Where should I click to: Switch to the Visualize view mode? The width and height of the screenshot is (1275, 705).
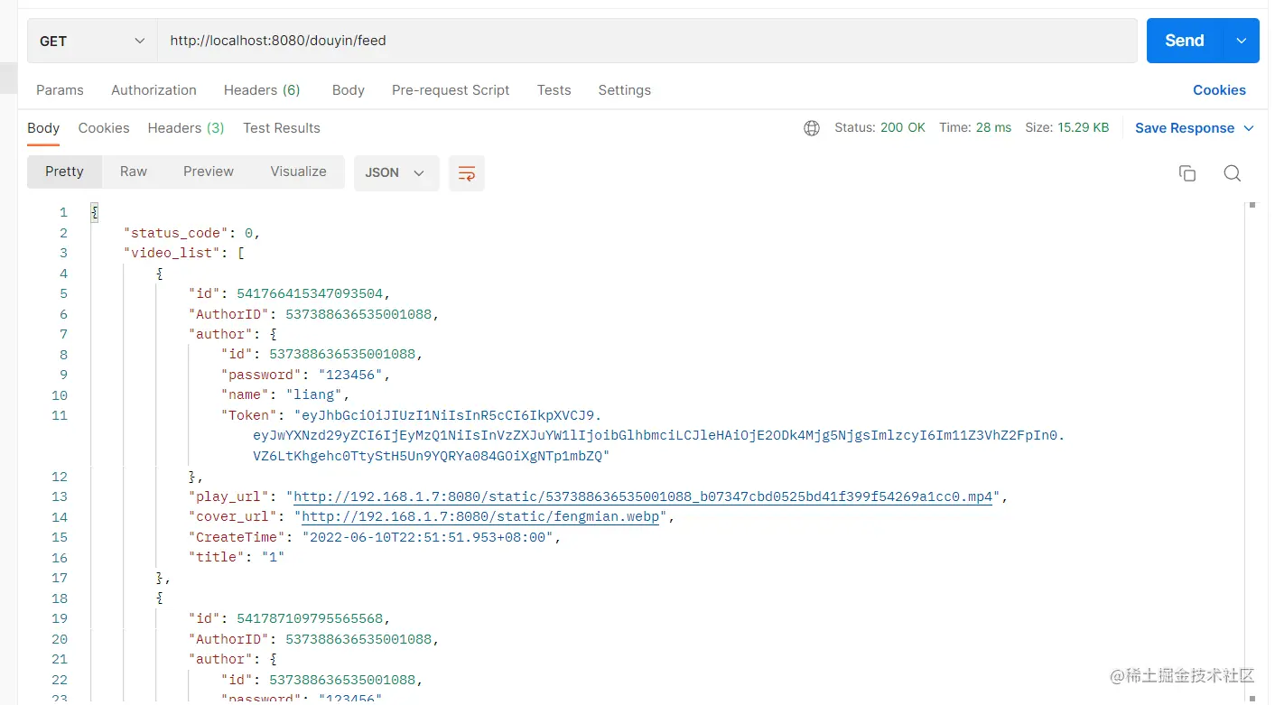pyautogui.click(x=298, y=172)
